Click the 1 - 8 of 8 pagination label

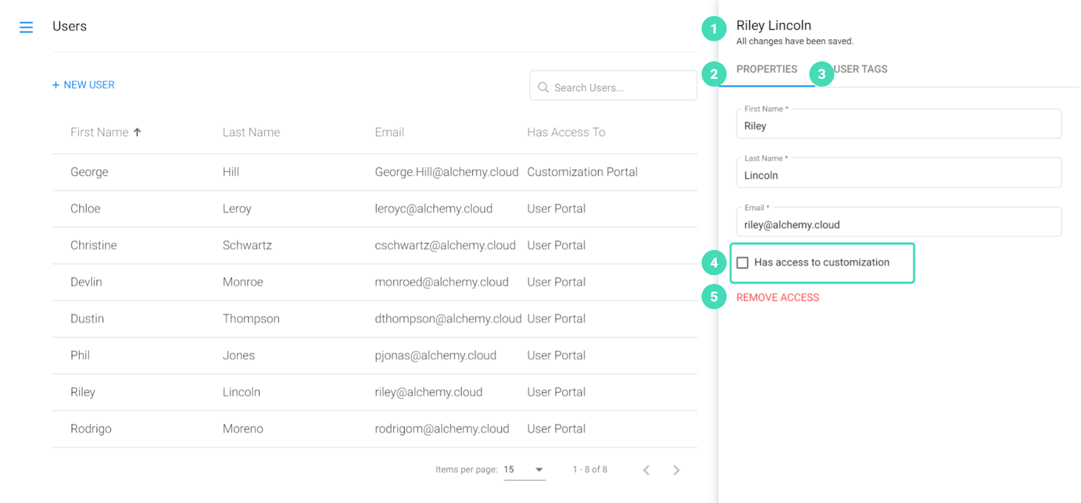590,470
